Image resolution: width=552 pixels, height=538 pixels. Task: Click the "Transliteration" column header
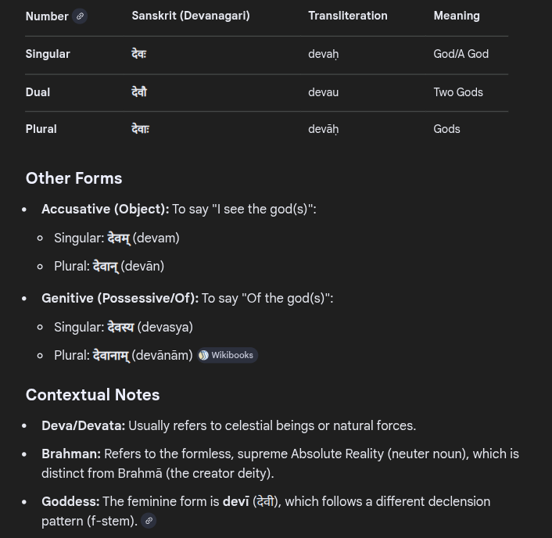click(347, 16)
